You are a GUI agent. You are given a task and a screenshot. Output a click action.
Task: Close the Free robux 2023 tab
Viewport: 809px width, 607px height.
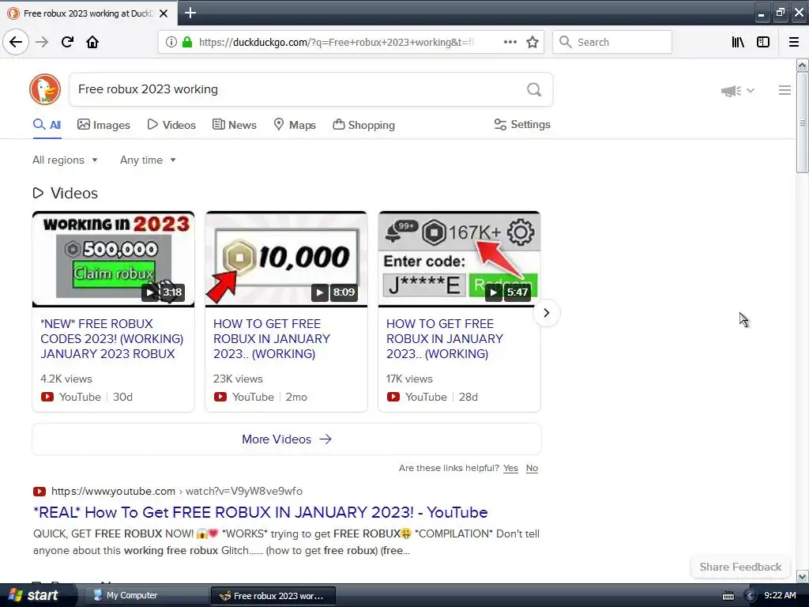[164, 13]
